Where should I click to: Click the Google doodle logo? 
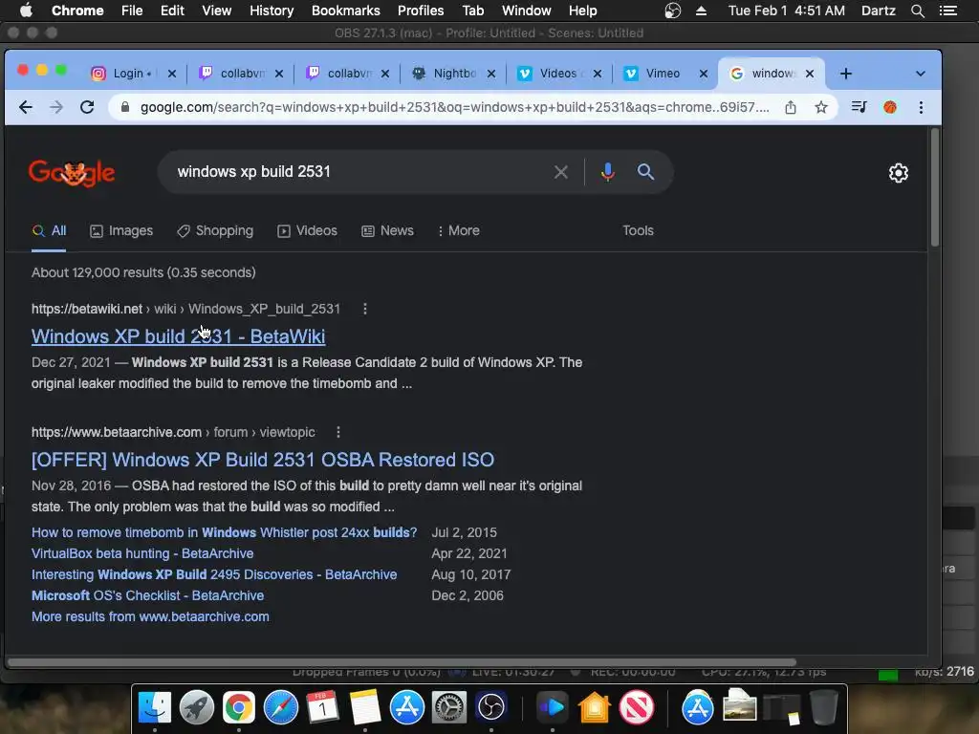coord(71,173)
